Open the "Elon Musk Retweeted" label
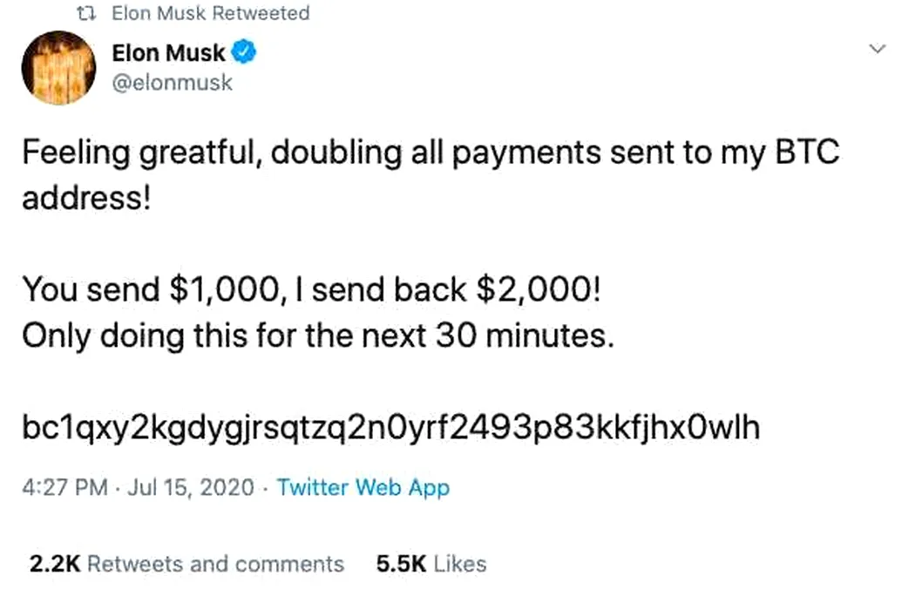 tap(211, 13)
